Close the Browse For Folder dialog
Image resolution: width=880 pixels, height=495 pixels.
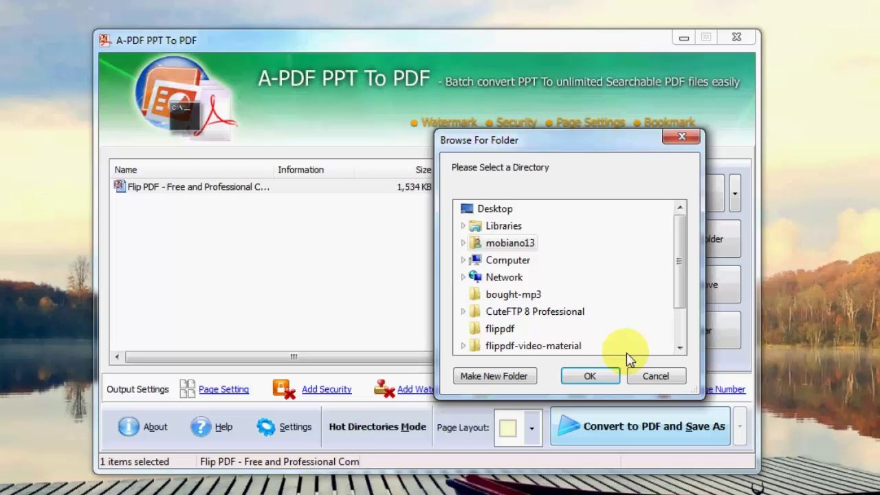click(682, 137)
